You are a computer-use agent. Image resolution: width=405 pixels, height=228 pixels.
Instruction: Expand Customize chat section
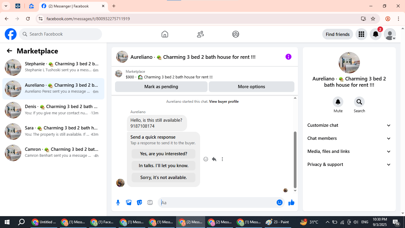click(349, 125)
